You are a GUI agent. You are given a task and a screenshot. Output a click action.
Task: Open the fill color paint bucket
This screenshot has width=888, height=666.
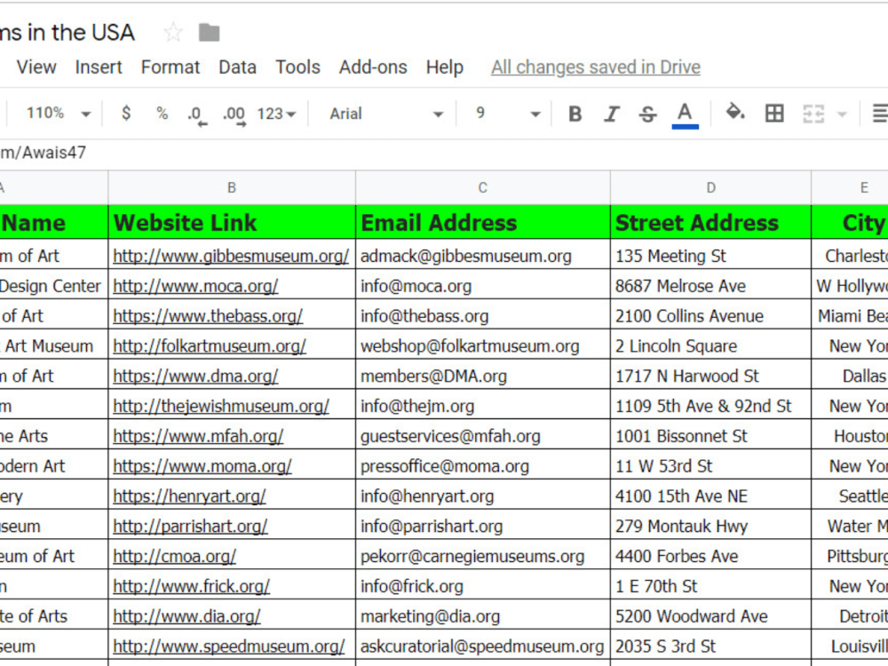click(736, 114)
